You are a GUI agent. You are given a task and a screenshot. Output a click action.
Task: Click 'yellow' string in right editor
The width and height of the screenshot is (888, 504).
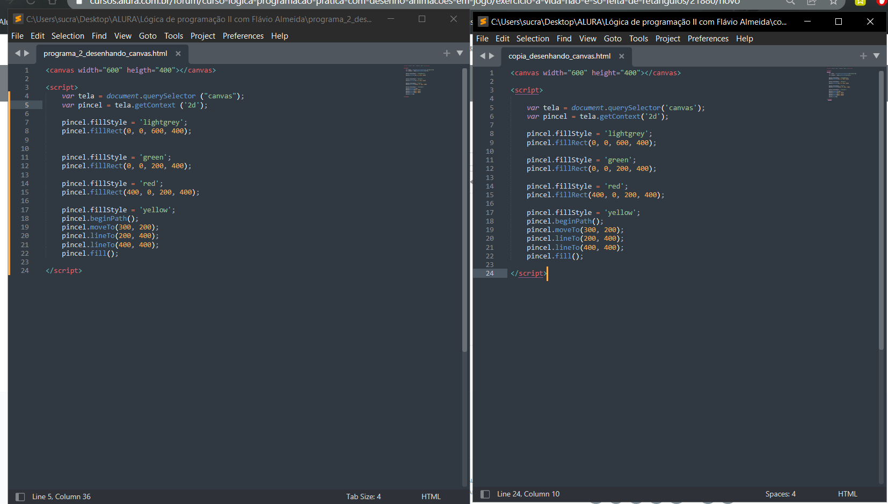[x=620, y=213]
